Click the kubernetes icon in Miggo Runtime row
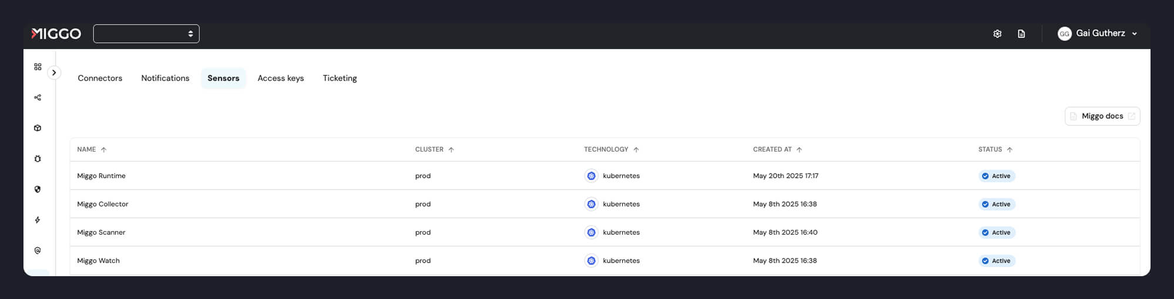This screenshot has height=299, width=1174. [591, 176]
